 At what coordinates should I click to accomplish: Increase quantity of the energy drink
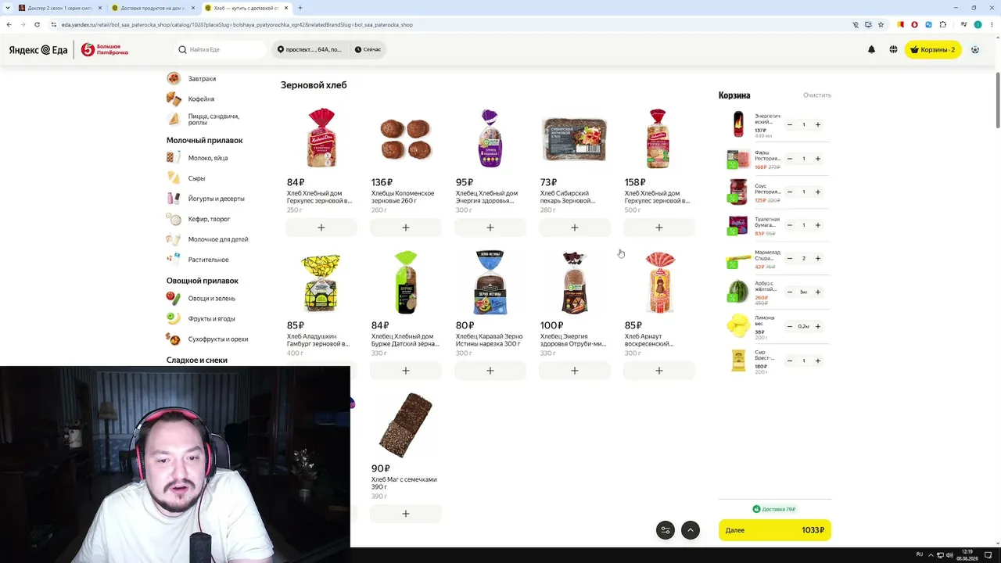tap(818, 124)
